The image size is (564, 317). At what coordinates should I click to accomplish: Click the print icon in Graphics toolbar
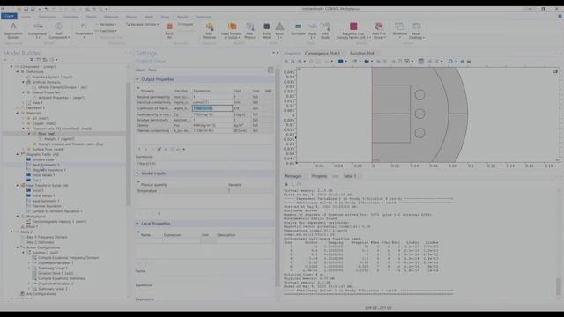(x=469, y=61)
